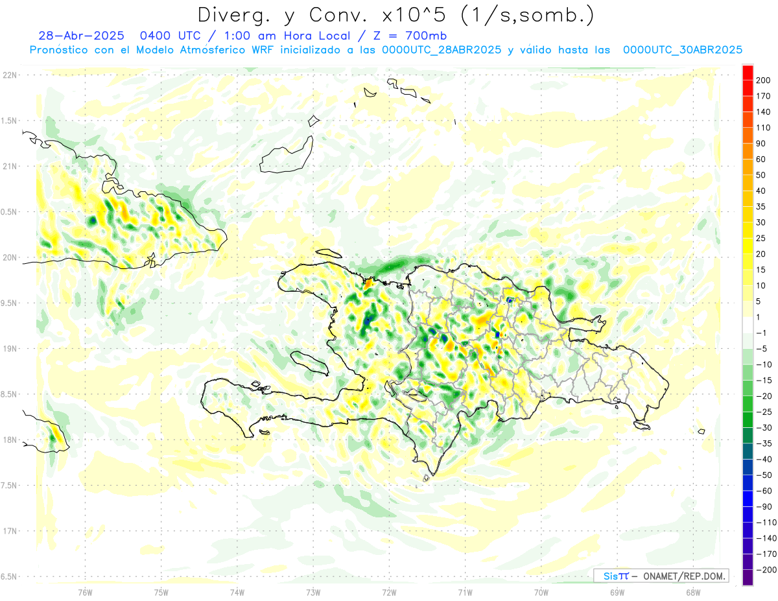Click the 'ONAMET/REP.DOM.' credit label
Screen dimensions: 778x601
tap(685, 576)
